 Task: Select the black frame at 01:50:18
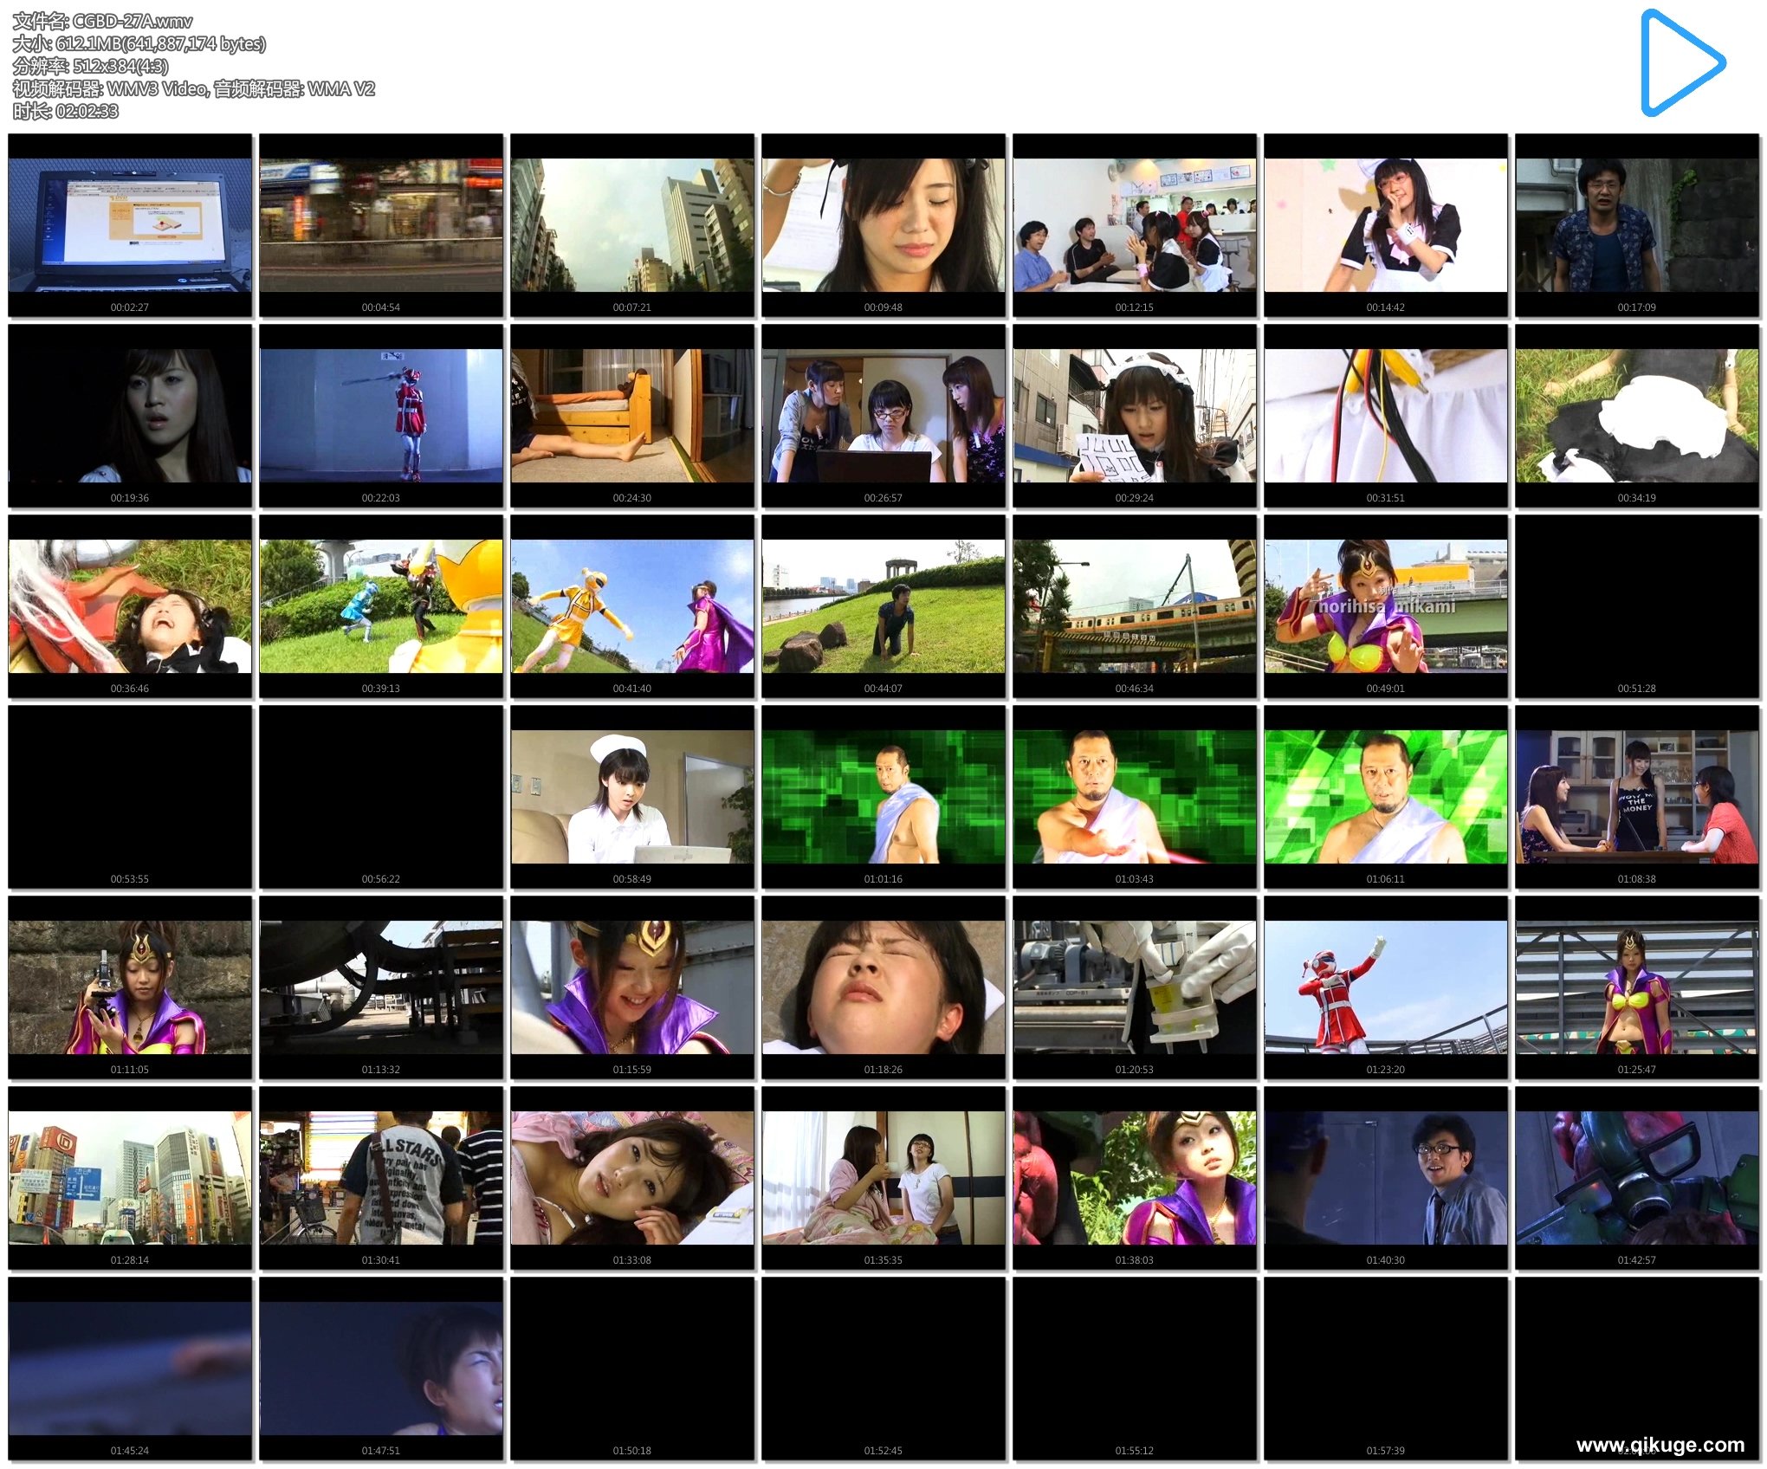(631, 1369)
